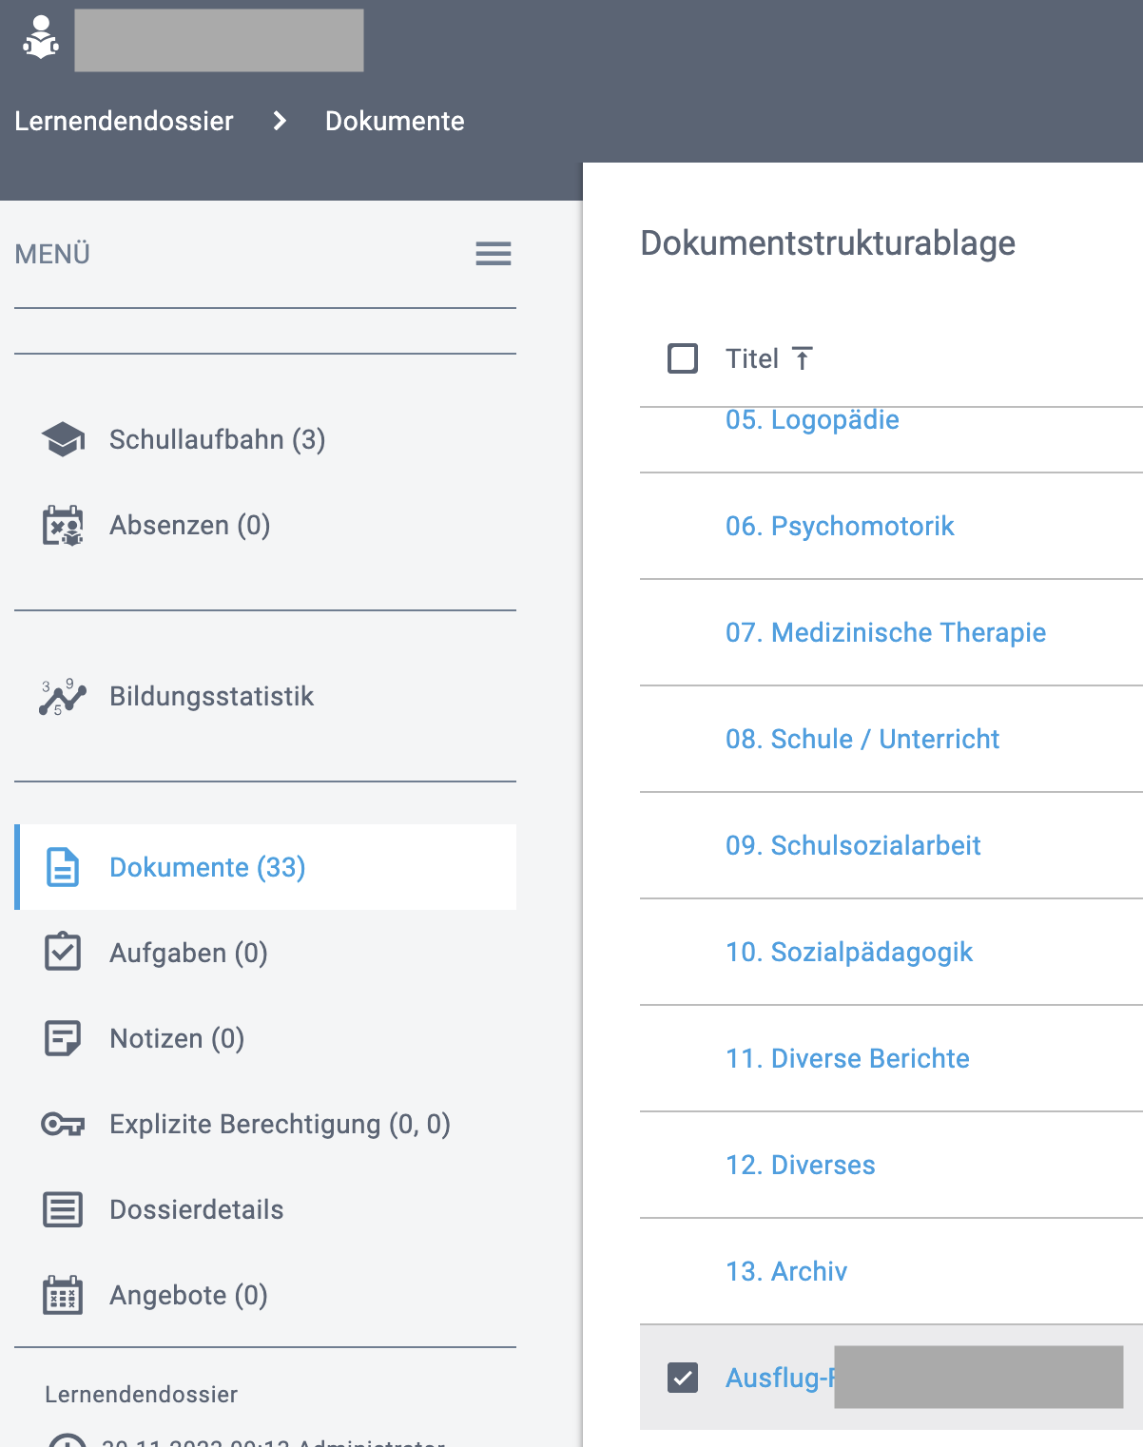Open the Dokumente (33) menu item

tap(207, 867)
